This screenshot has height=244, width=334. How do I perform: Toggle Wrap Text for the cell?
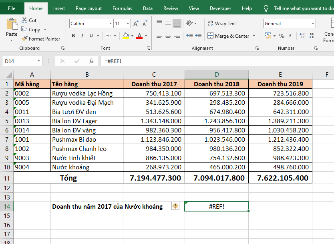tap(221, 24)
